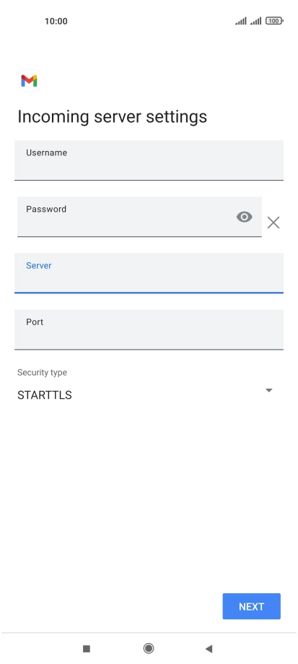Viewport: 298px width, 664px height.
Task: Toggle password visibility eye icon
Action: pyautogui.click(x=244, y=217)
